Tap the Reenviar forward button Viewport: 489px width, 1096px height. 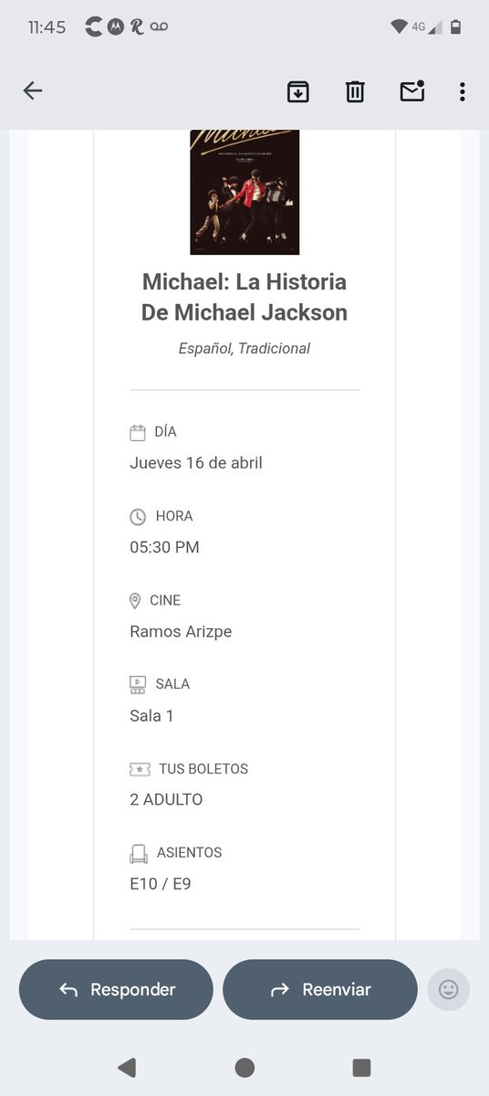click(x=320, y=989)
